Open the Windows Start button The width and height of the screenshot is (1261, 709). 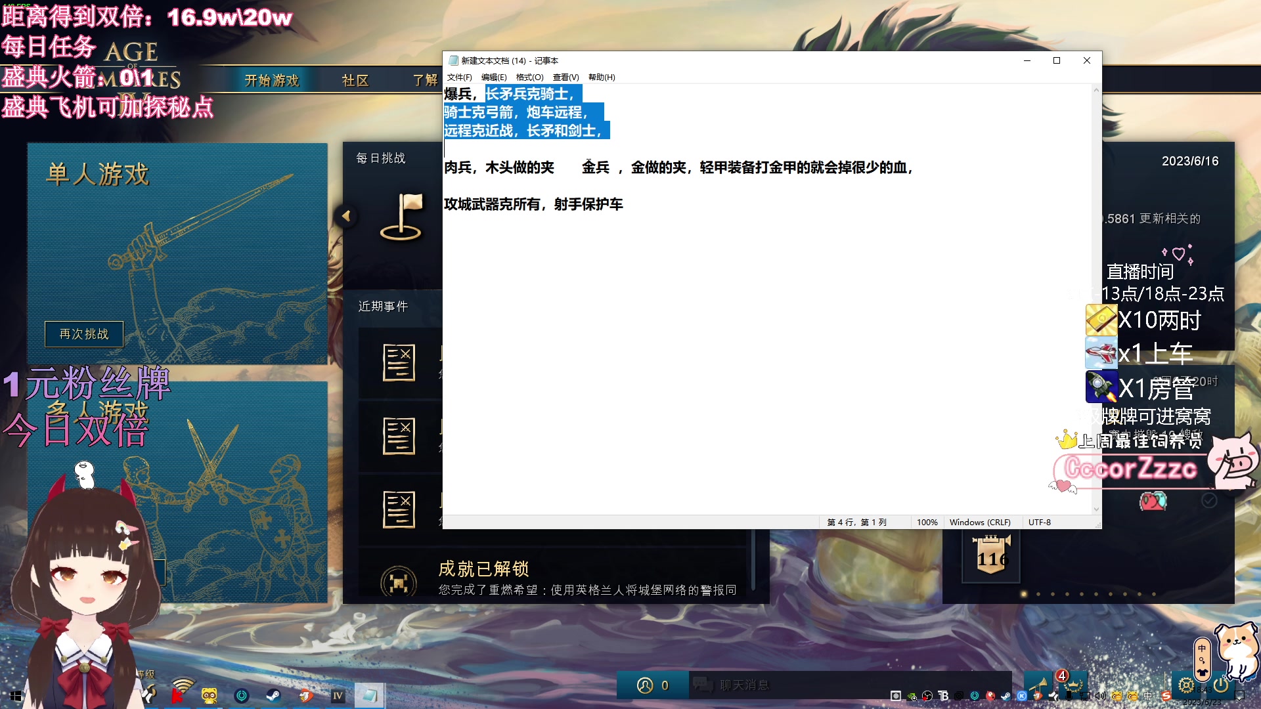15,696
